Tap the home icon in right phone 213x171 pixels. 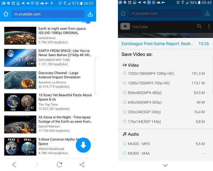(123, 13)
